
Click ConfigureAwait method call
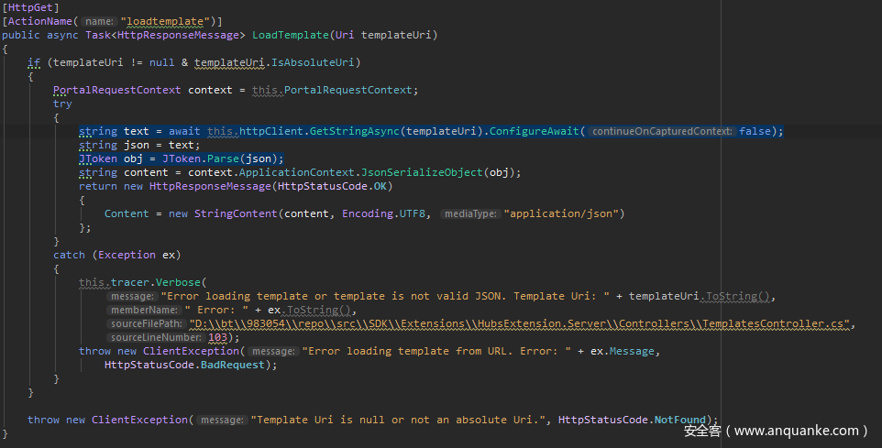coord(534,131)
